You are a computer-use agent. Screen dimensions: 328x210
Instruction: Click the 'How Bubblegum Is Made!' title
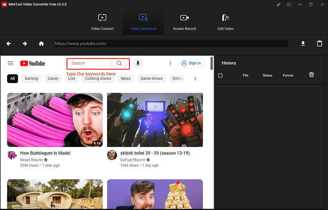tap(45, 153)
